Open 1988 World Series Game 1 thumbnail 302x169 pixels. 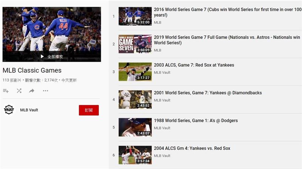pyautogui.click(x=135, y=127)
